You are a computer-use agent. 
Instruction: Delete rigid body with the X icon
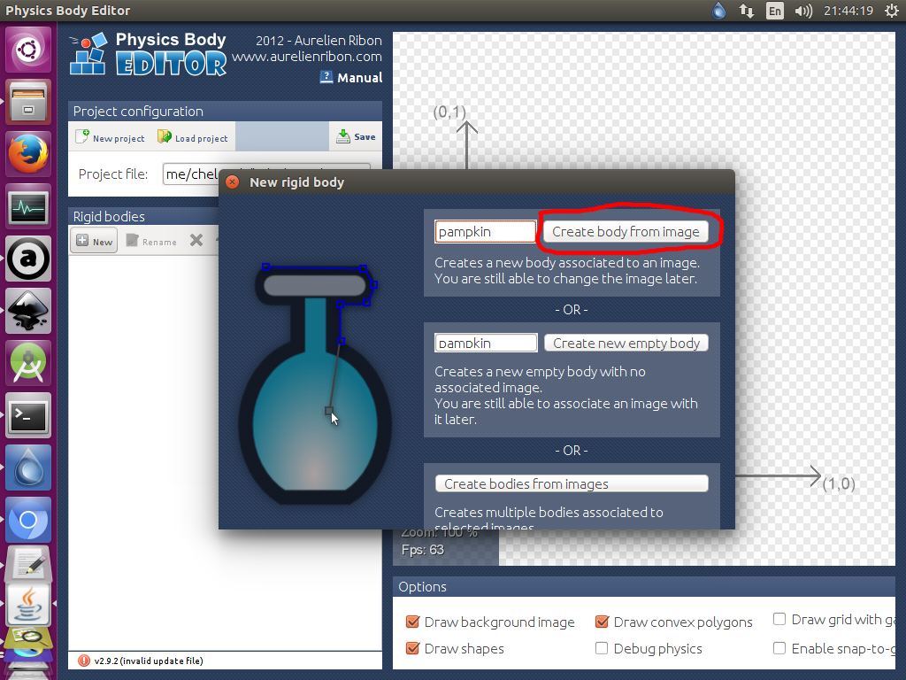click(196, 240)
